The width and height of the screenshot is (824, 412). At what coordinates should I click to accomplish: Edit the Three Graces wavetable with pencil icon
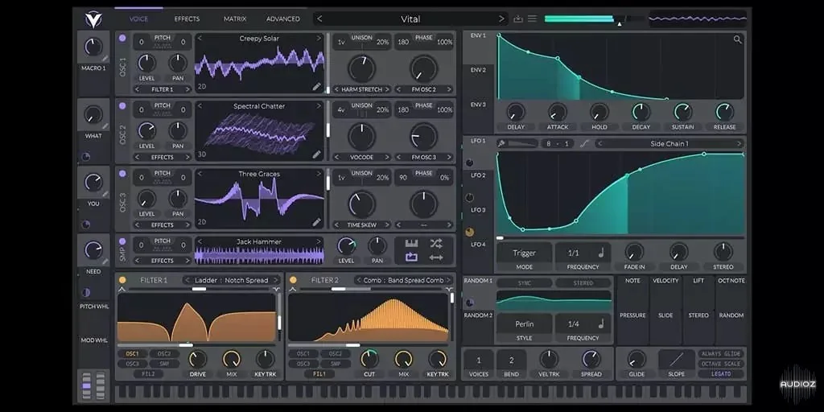pyautogui.click(x=316, y=222)
